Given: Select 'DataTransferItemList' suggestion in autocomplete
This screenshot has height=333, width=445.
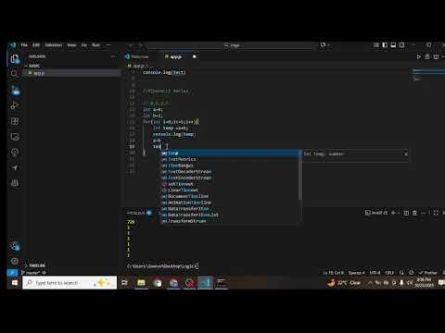Looking at the screenshot, I should 230,215.
